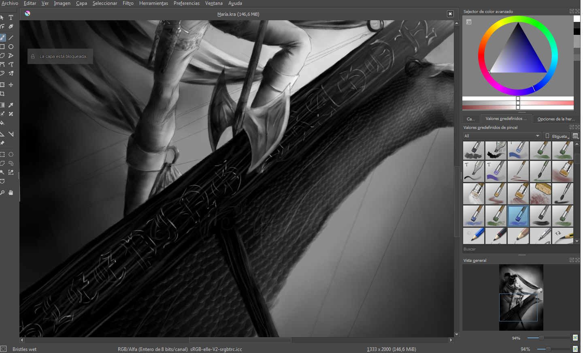The width and height of the screenshot is (583, 353).
Task: Float the Vista general docker
Action: (572, 260)
